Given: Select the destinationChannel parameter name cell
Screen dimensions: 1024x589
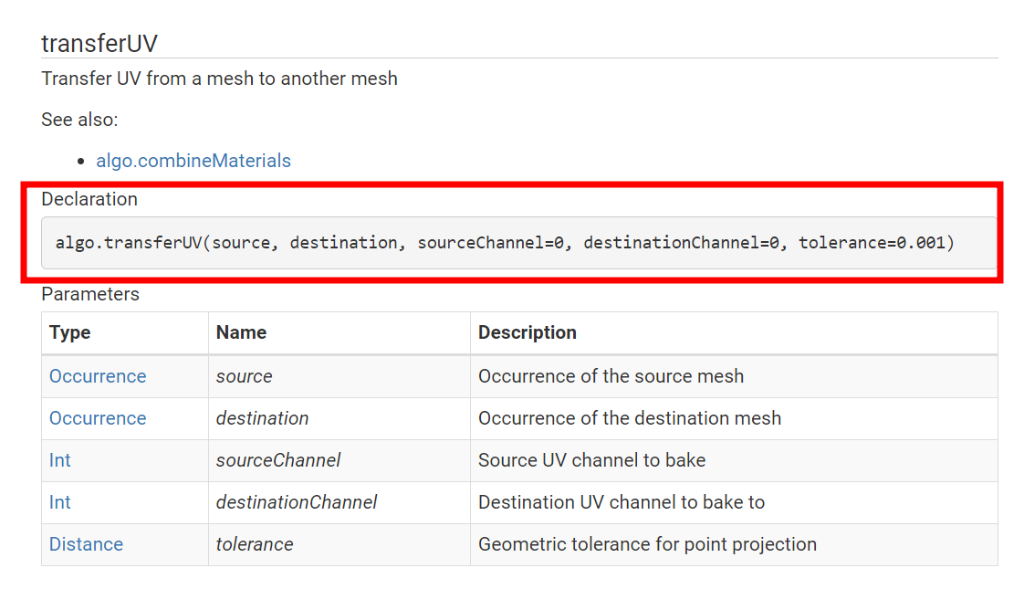Looking at the screenshot, I should 297,502.
